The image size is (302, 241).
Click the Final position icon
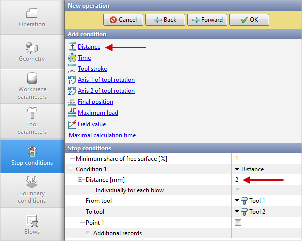point(72,102)
